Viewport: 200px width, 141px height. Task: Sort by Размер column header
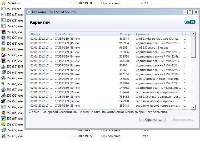[126, 34]
